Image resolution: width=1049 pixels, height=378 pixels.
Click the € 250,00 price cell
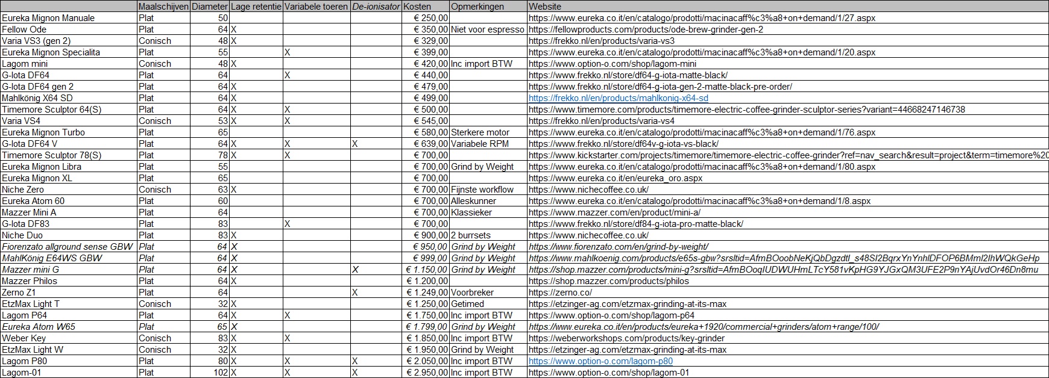426,18
